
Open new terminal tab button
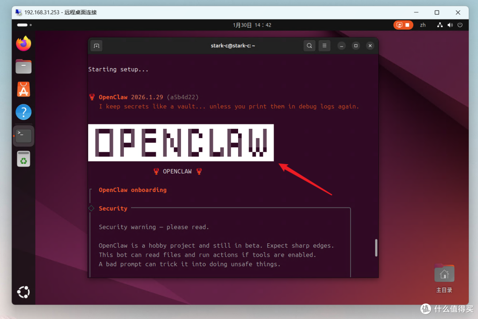(96, 46)
